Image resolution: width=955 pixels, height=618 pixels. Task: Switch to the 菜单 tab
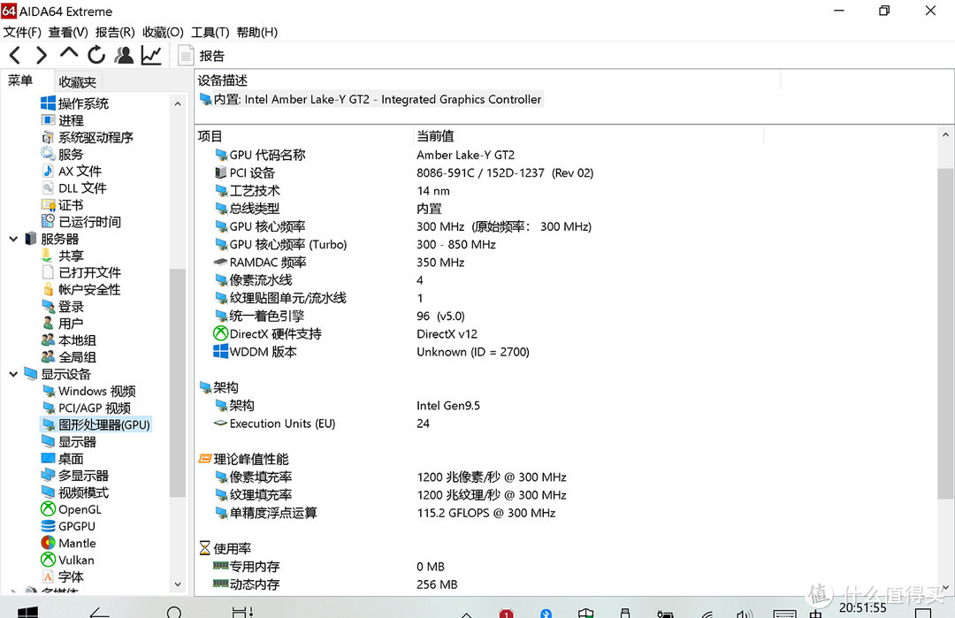coord(20,80)
